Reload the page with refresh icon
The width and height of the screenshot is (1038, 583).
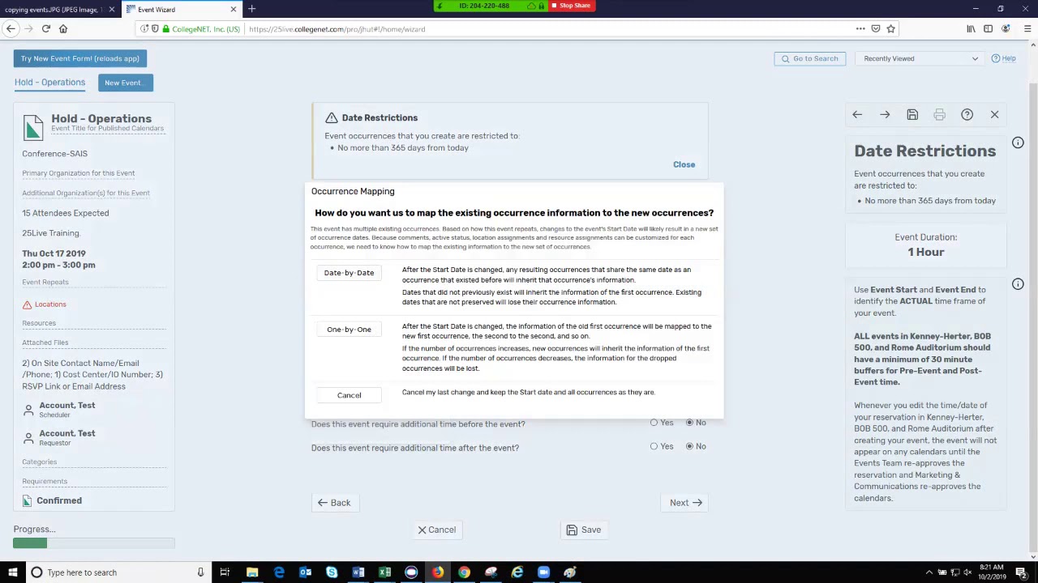(x=46, y=29)
